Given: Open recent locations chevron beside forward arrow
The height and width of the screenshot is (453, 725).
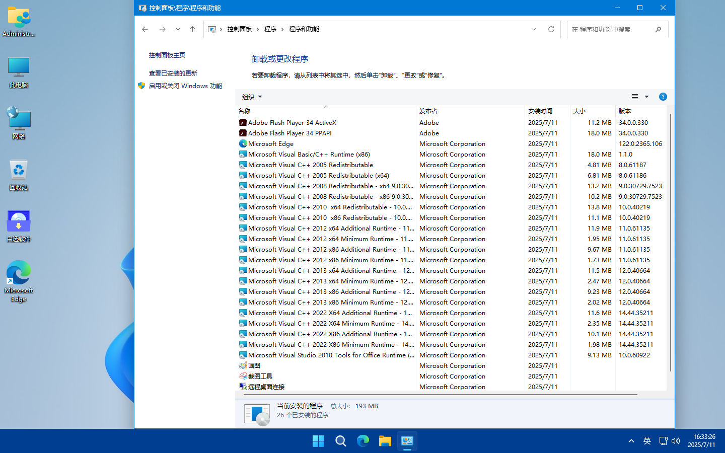Looking at the screenshot, I should tap(178, 29).
